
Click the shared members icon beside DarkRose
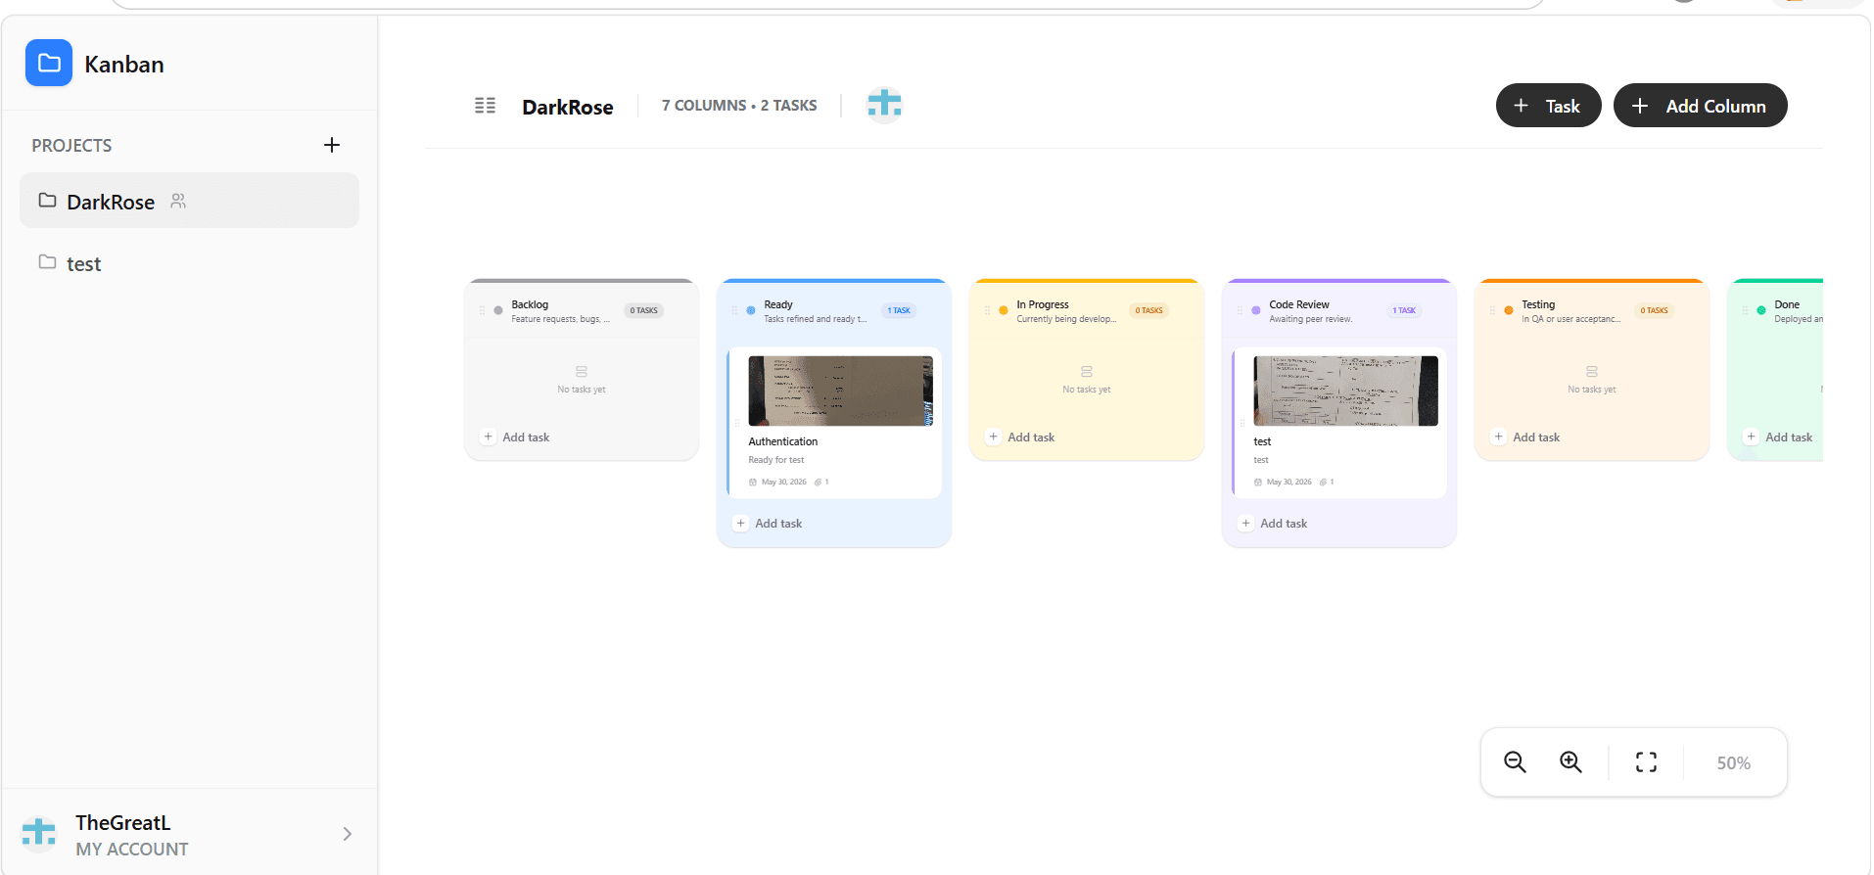pyautogui.click(x=178, y=201)
